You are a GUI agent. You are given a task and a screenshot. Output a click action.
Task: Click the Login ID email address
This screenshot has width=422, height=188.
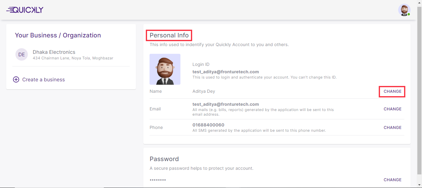click(226, 72)
